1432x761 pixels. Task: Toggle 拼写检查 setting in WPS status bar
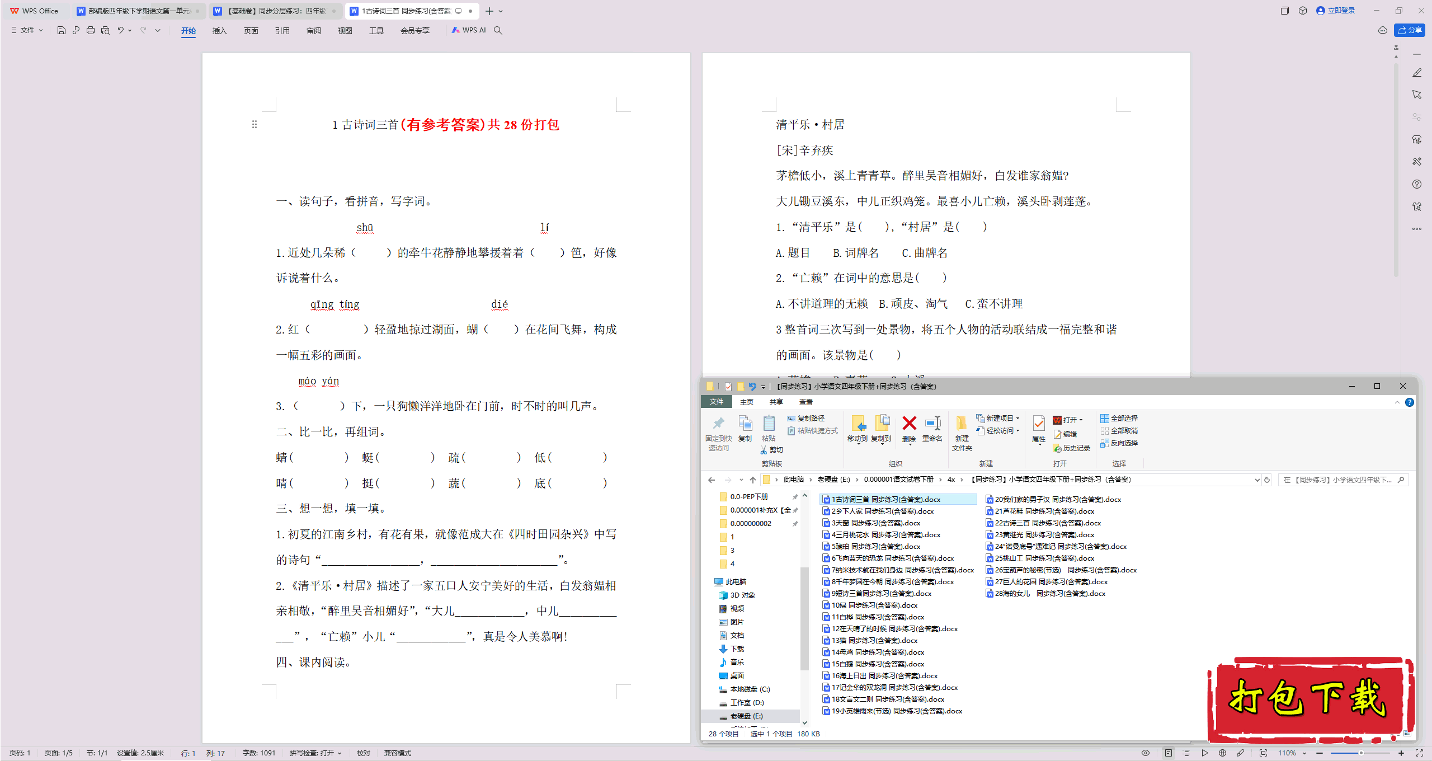(315, 753)
